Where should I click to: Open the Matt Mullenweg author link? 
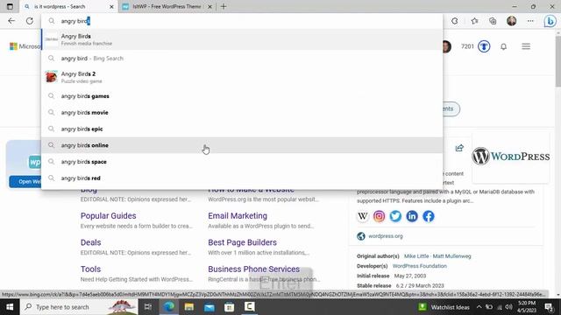click(x=452, y=256)
